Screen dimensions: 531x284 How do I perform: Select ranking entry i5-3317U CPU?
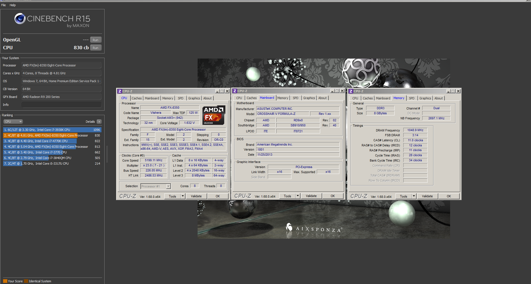pyautogui.click(x=52, y=164)
